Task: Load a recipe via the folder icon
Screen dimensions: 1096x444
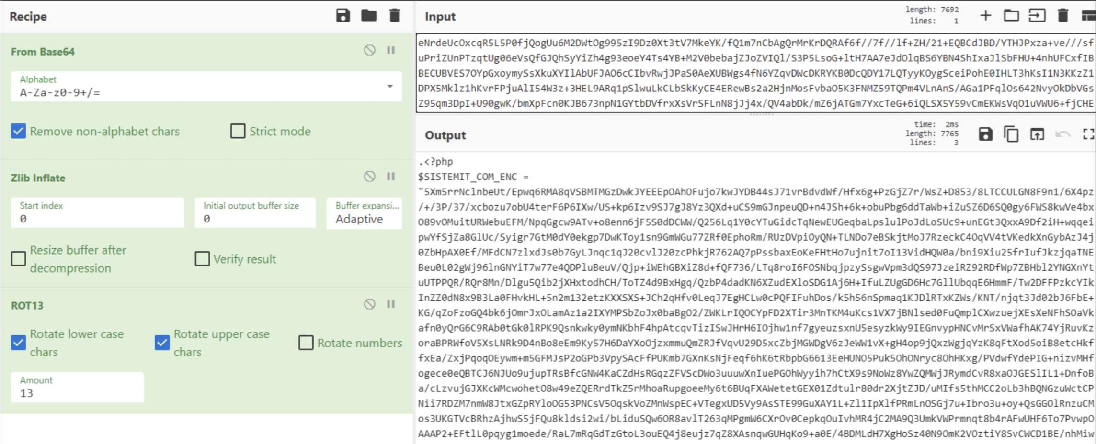Action: click(368, 16)
